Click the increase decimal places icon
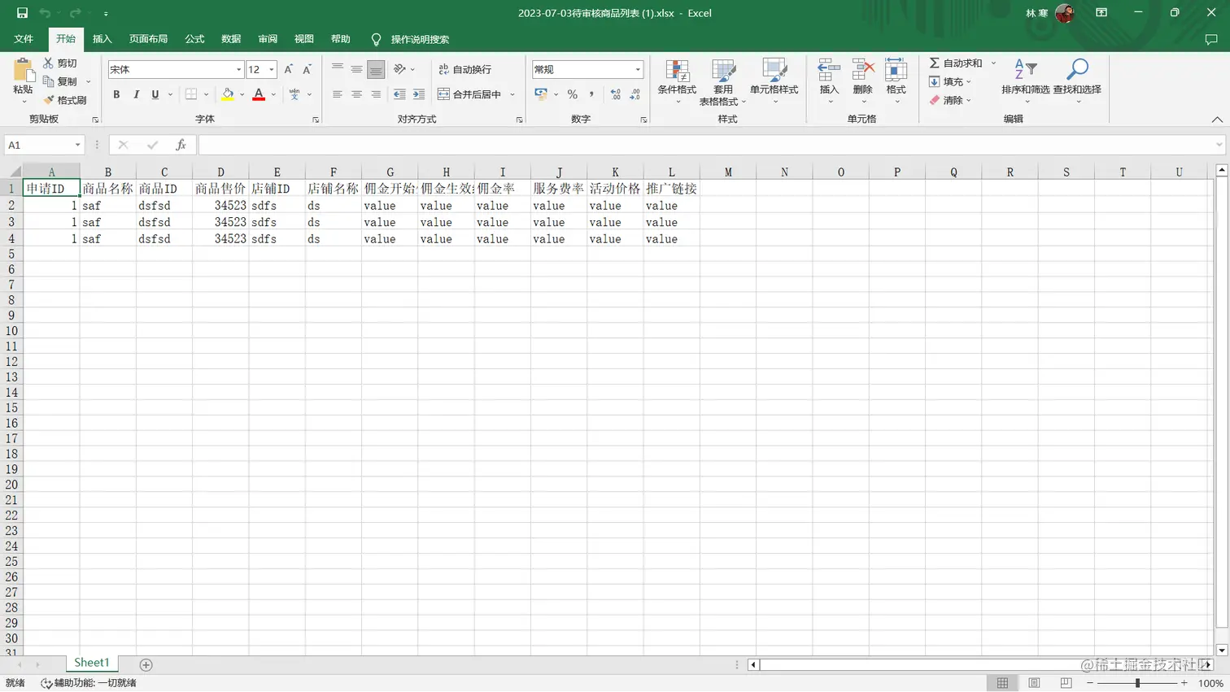Screen dimensions: 1230x692 coord(616,94)
